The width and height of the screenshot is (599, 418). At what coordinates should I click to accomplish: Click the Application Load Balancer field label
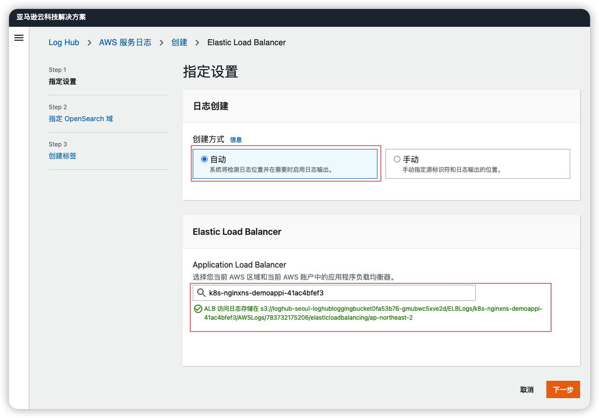pos(239,265)
